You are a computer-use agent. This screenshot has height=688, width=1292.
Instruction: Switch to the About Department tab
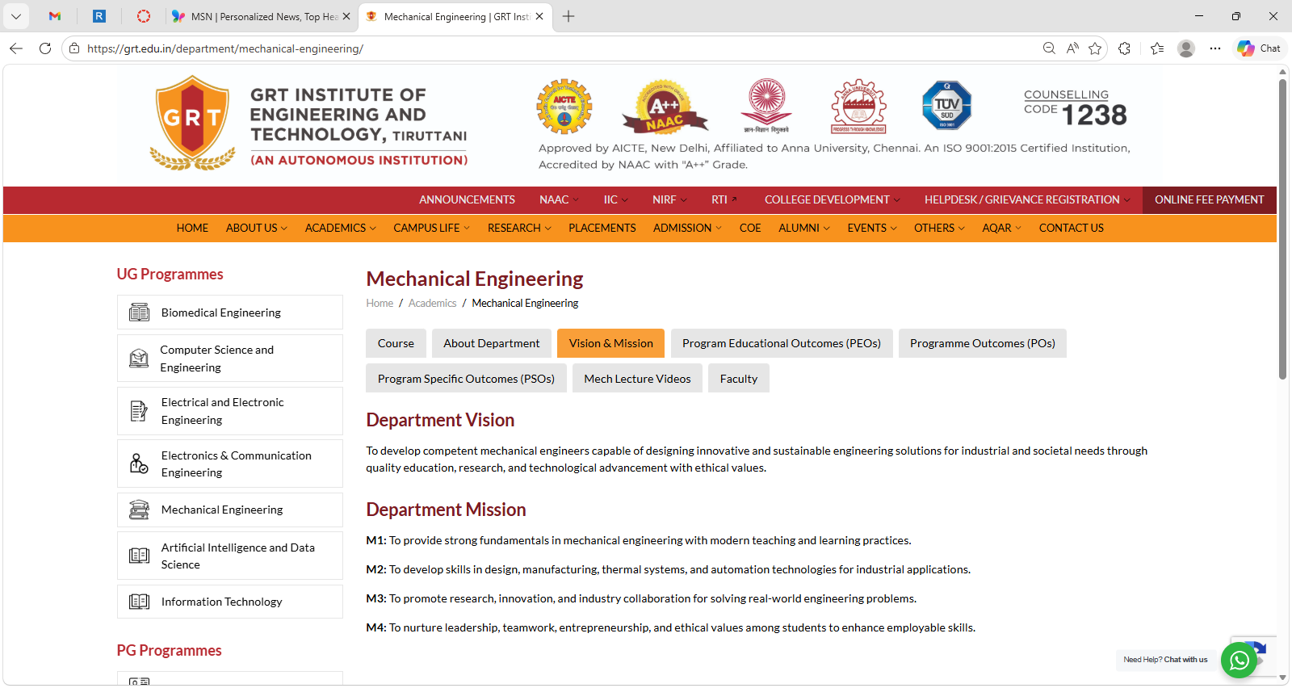(491, 343)
